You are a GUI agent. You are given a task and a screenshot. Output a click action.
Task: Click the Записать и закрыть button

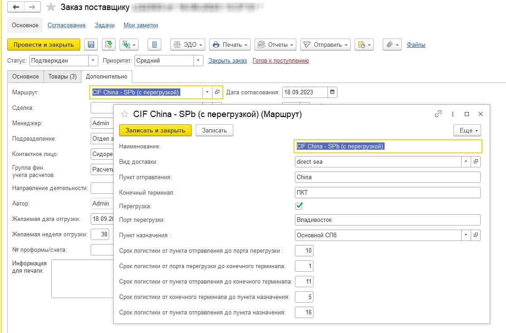(155, 130)
